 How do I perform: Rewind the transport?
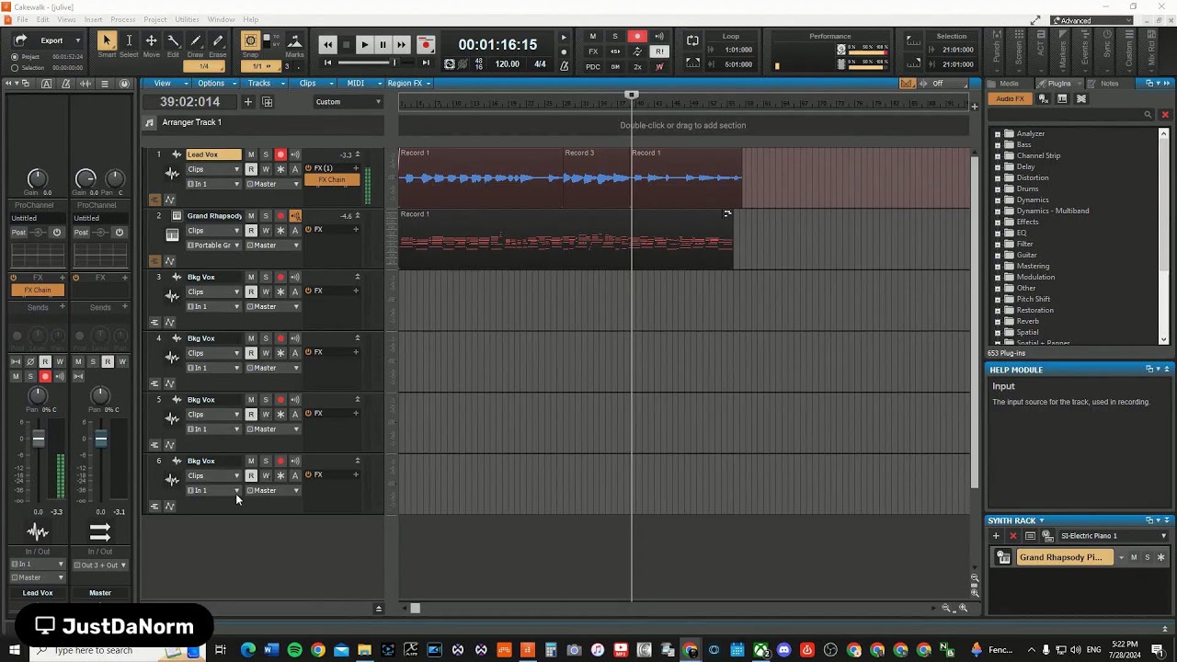point(328,44)
